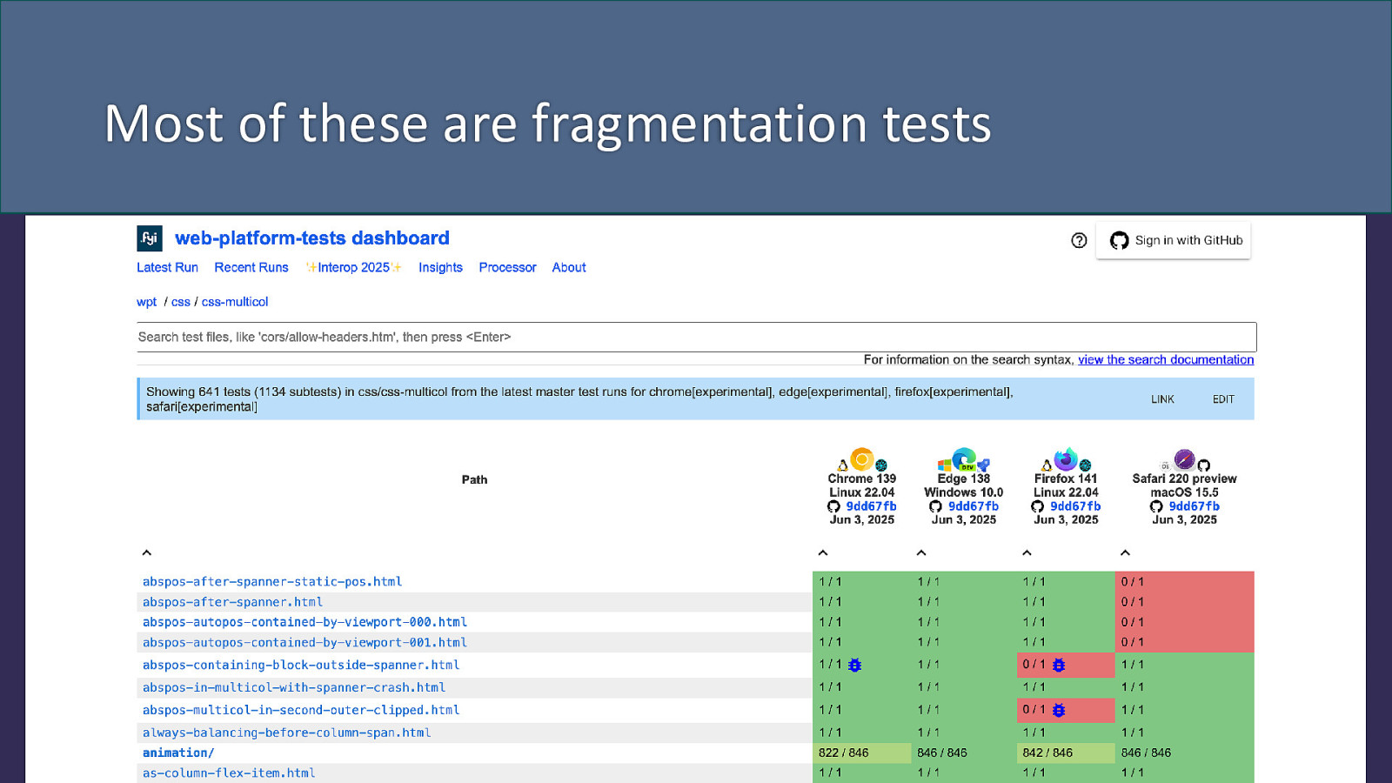Open abspos-autopos-contained-by-viewport-000.html test

(304, 622)
